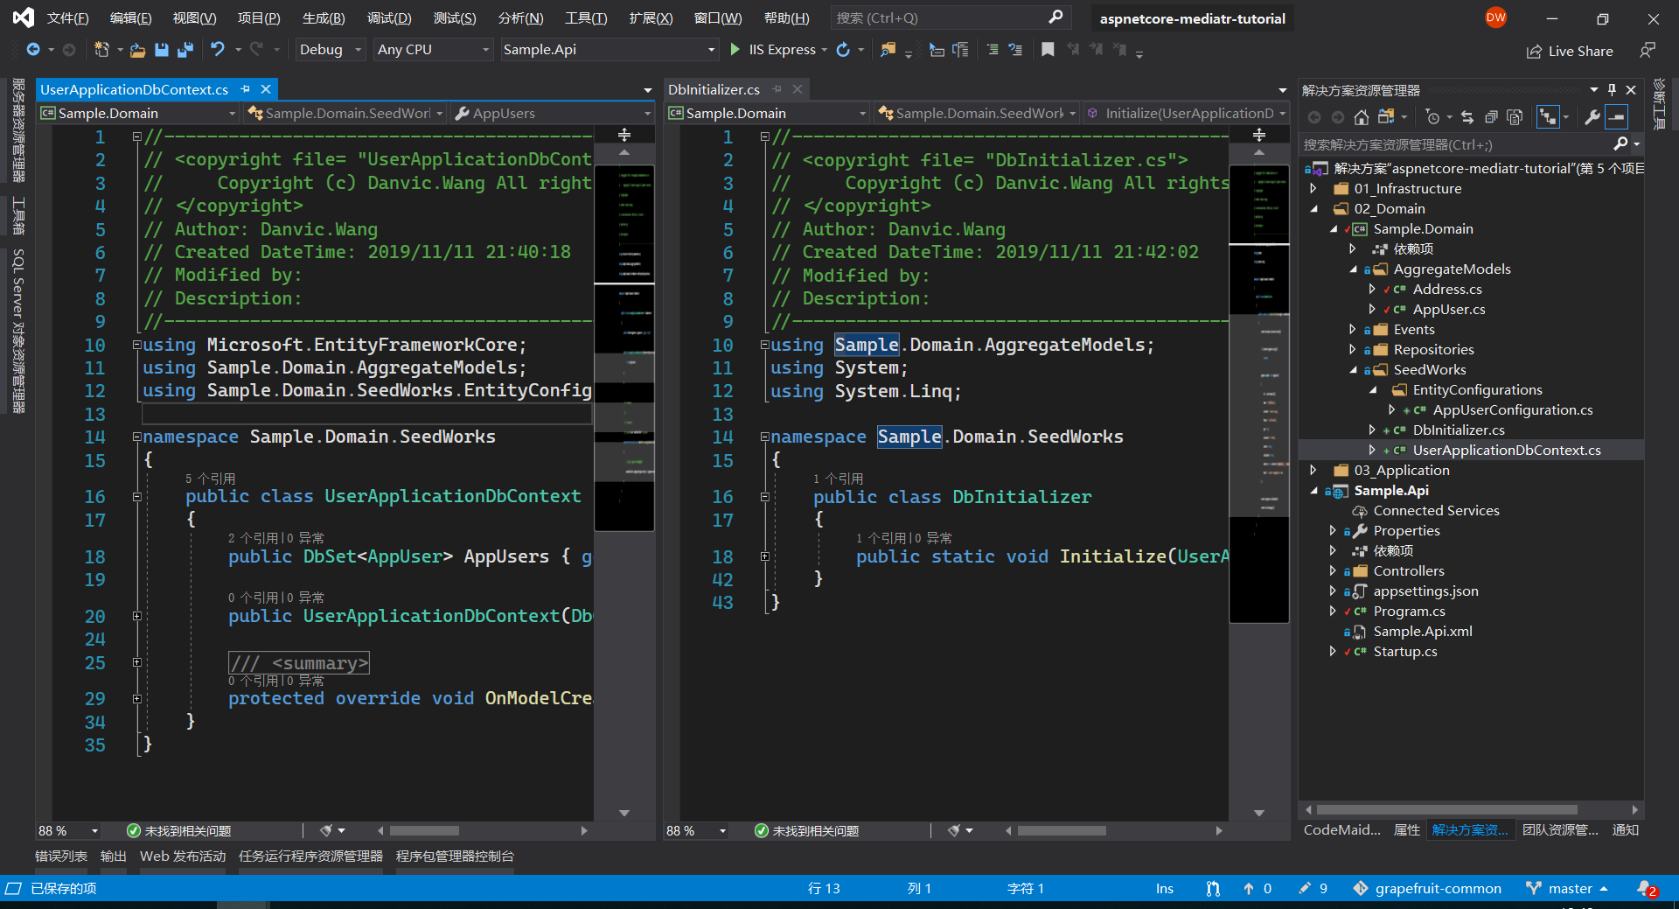Click the bookmark icon in the toolbar
The image size is (1679, 909).
click(1048, 50)
